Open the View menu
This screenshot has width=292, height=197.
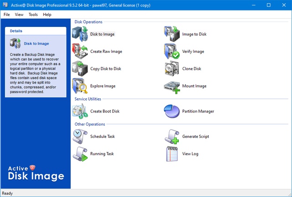tap(19, 15)
